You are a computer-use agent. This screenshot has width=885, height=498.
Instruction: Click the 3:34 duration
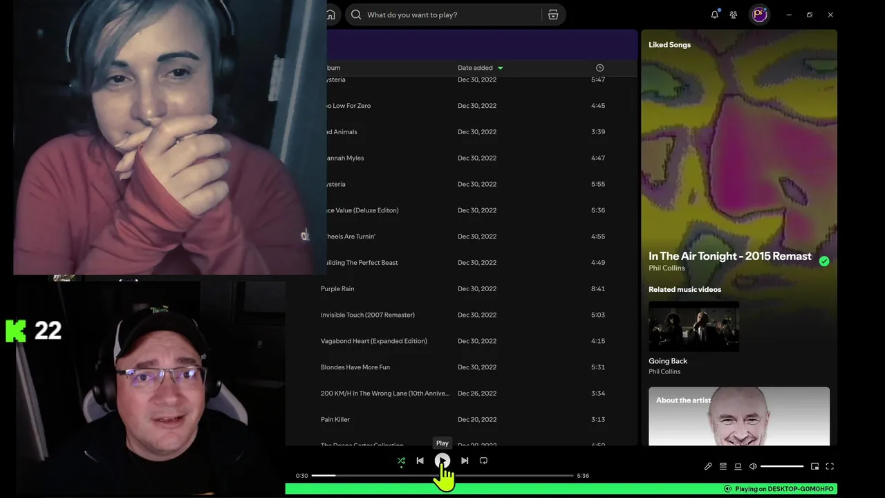point(598,394)
